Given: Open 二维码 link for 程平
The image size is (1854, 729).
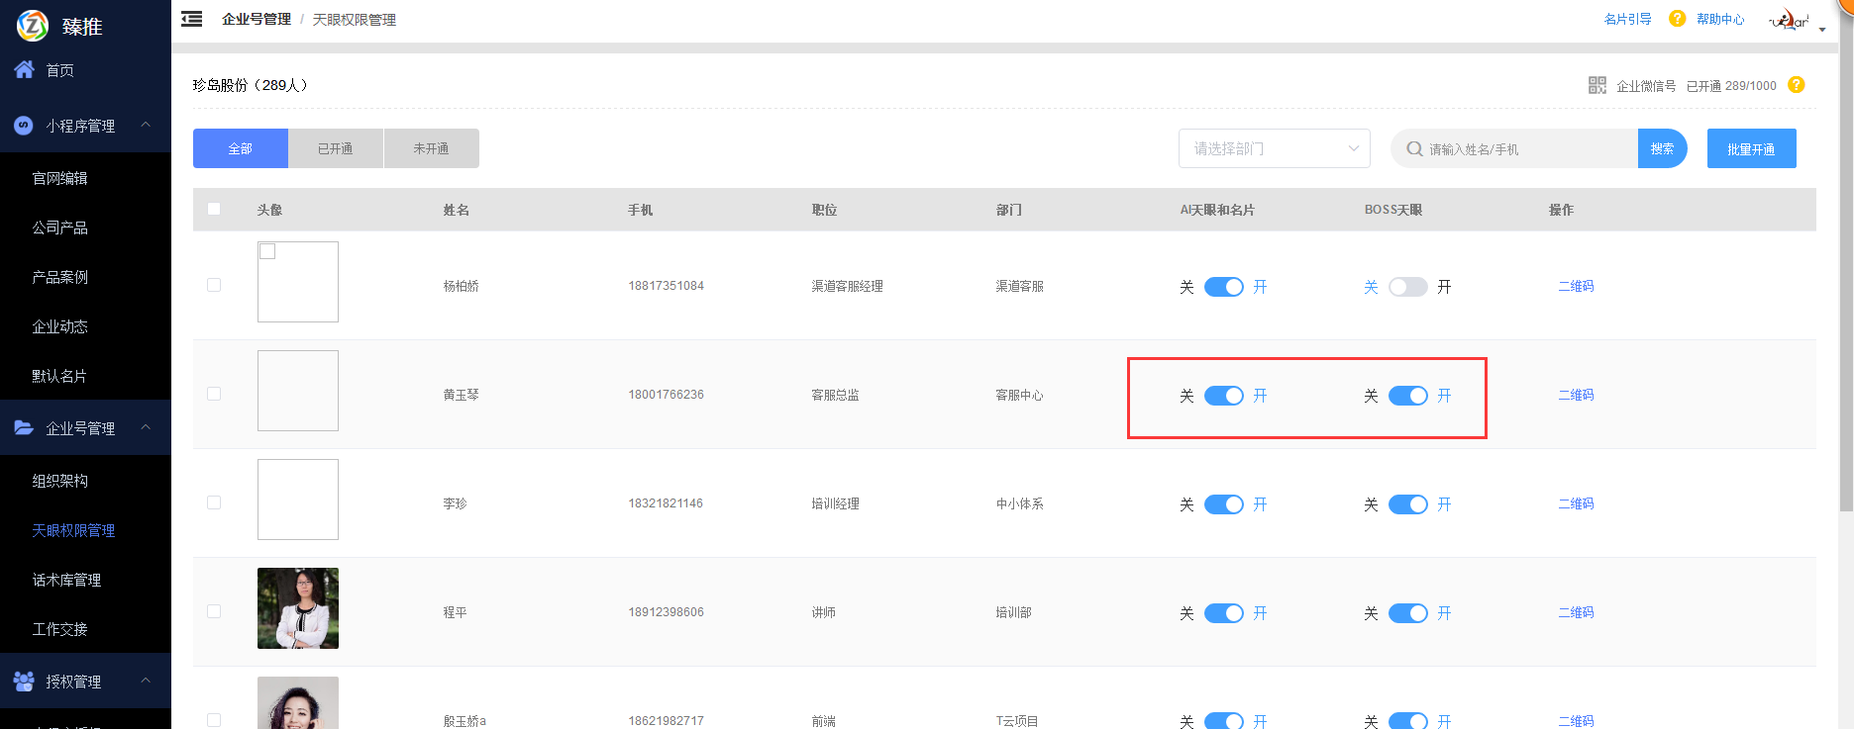Looking at the screenshot, I should [x=1575, y=612].
